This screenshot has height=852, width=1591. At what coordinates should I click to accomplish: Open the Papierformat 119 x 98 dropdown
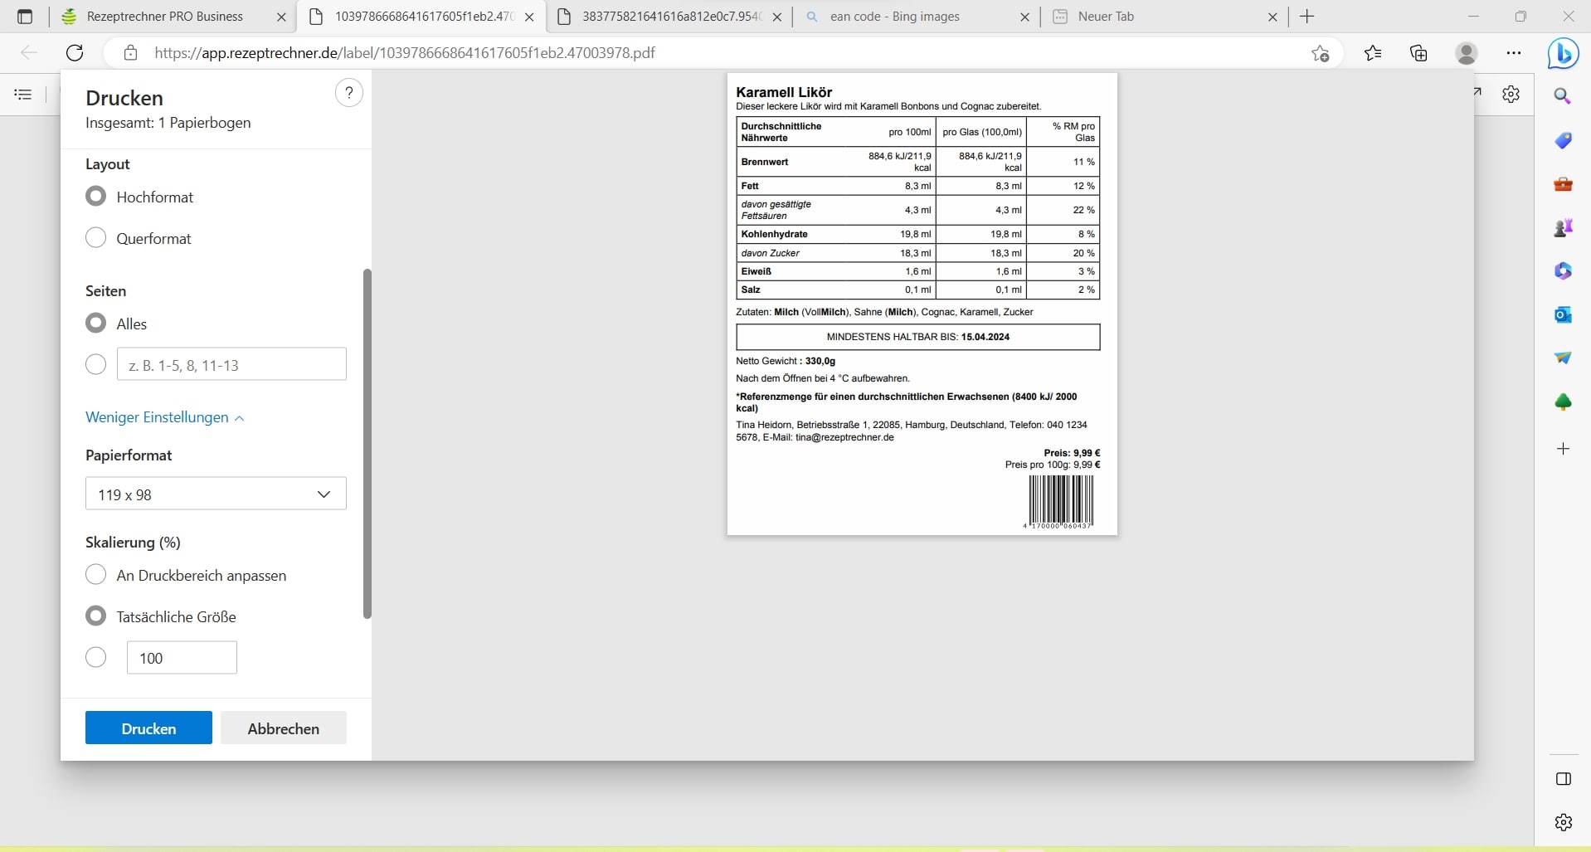[x=216, y=494]
